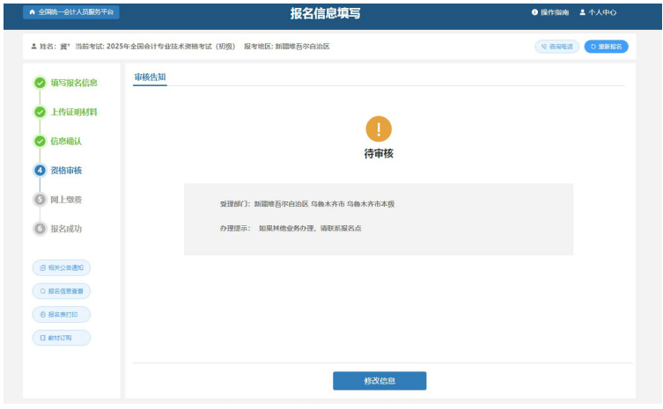Open the 操作指南 guide
The height and width of the screenshot is (409, 663).
550,12
